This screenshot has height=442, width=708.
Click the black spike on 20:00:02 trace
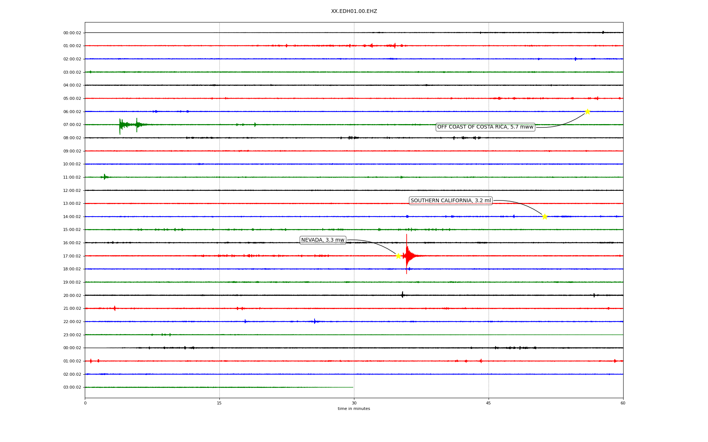point(402,295)
